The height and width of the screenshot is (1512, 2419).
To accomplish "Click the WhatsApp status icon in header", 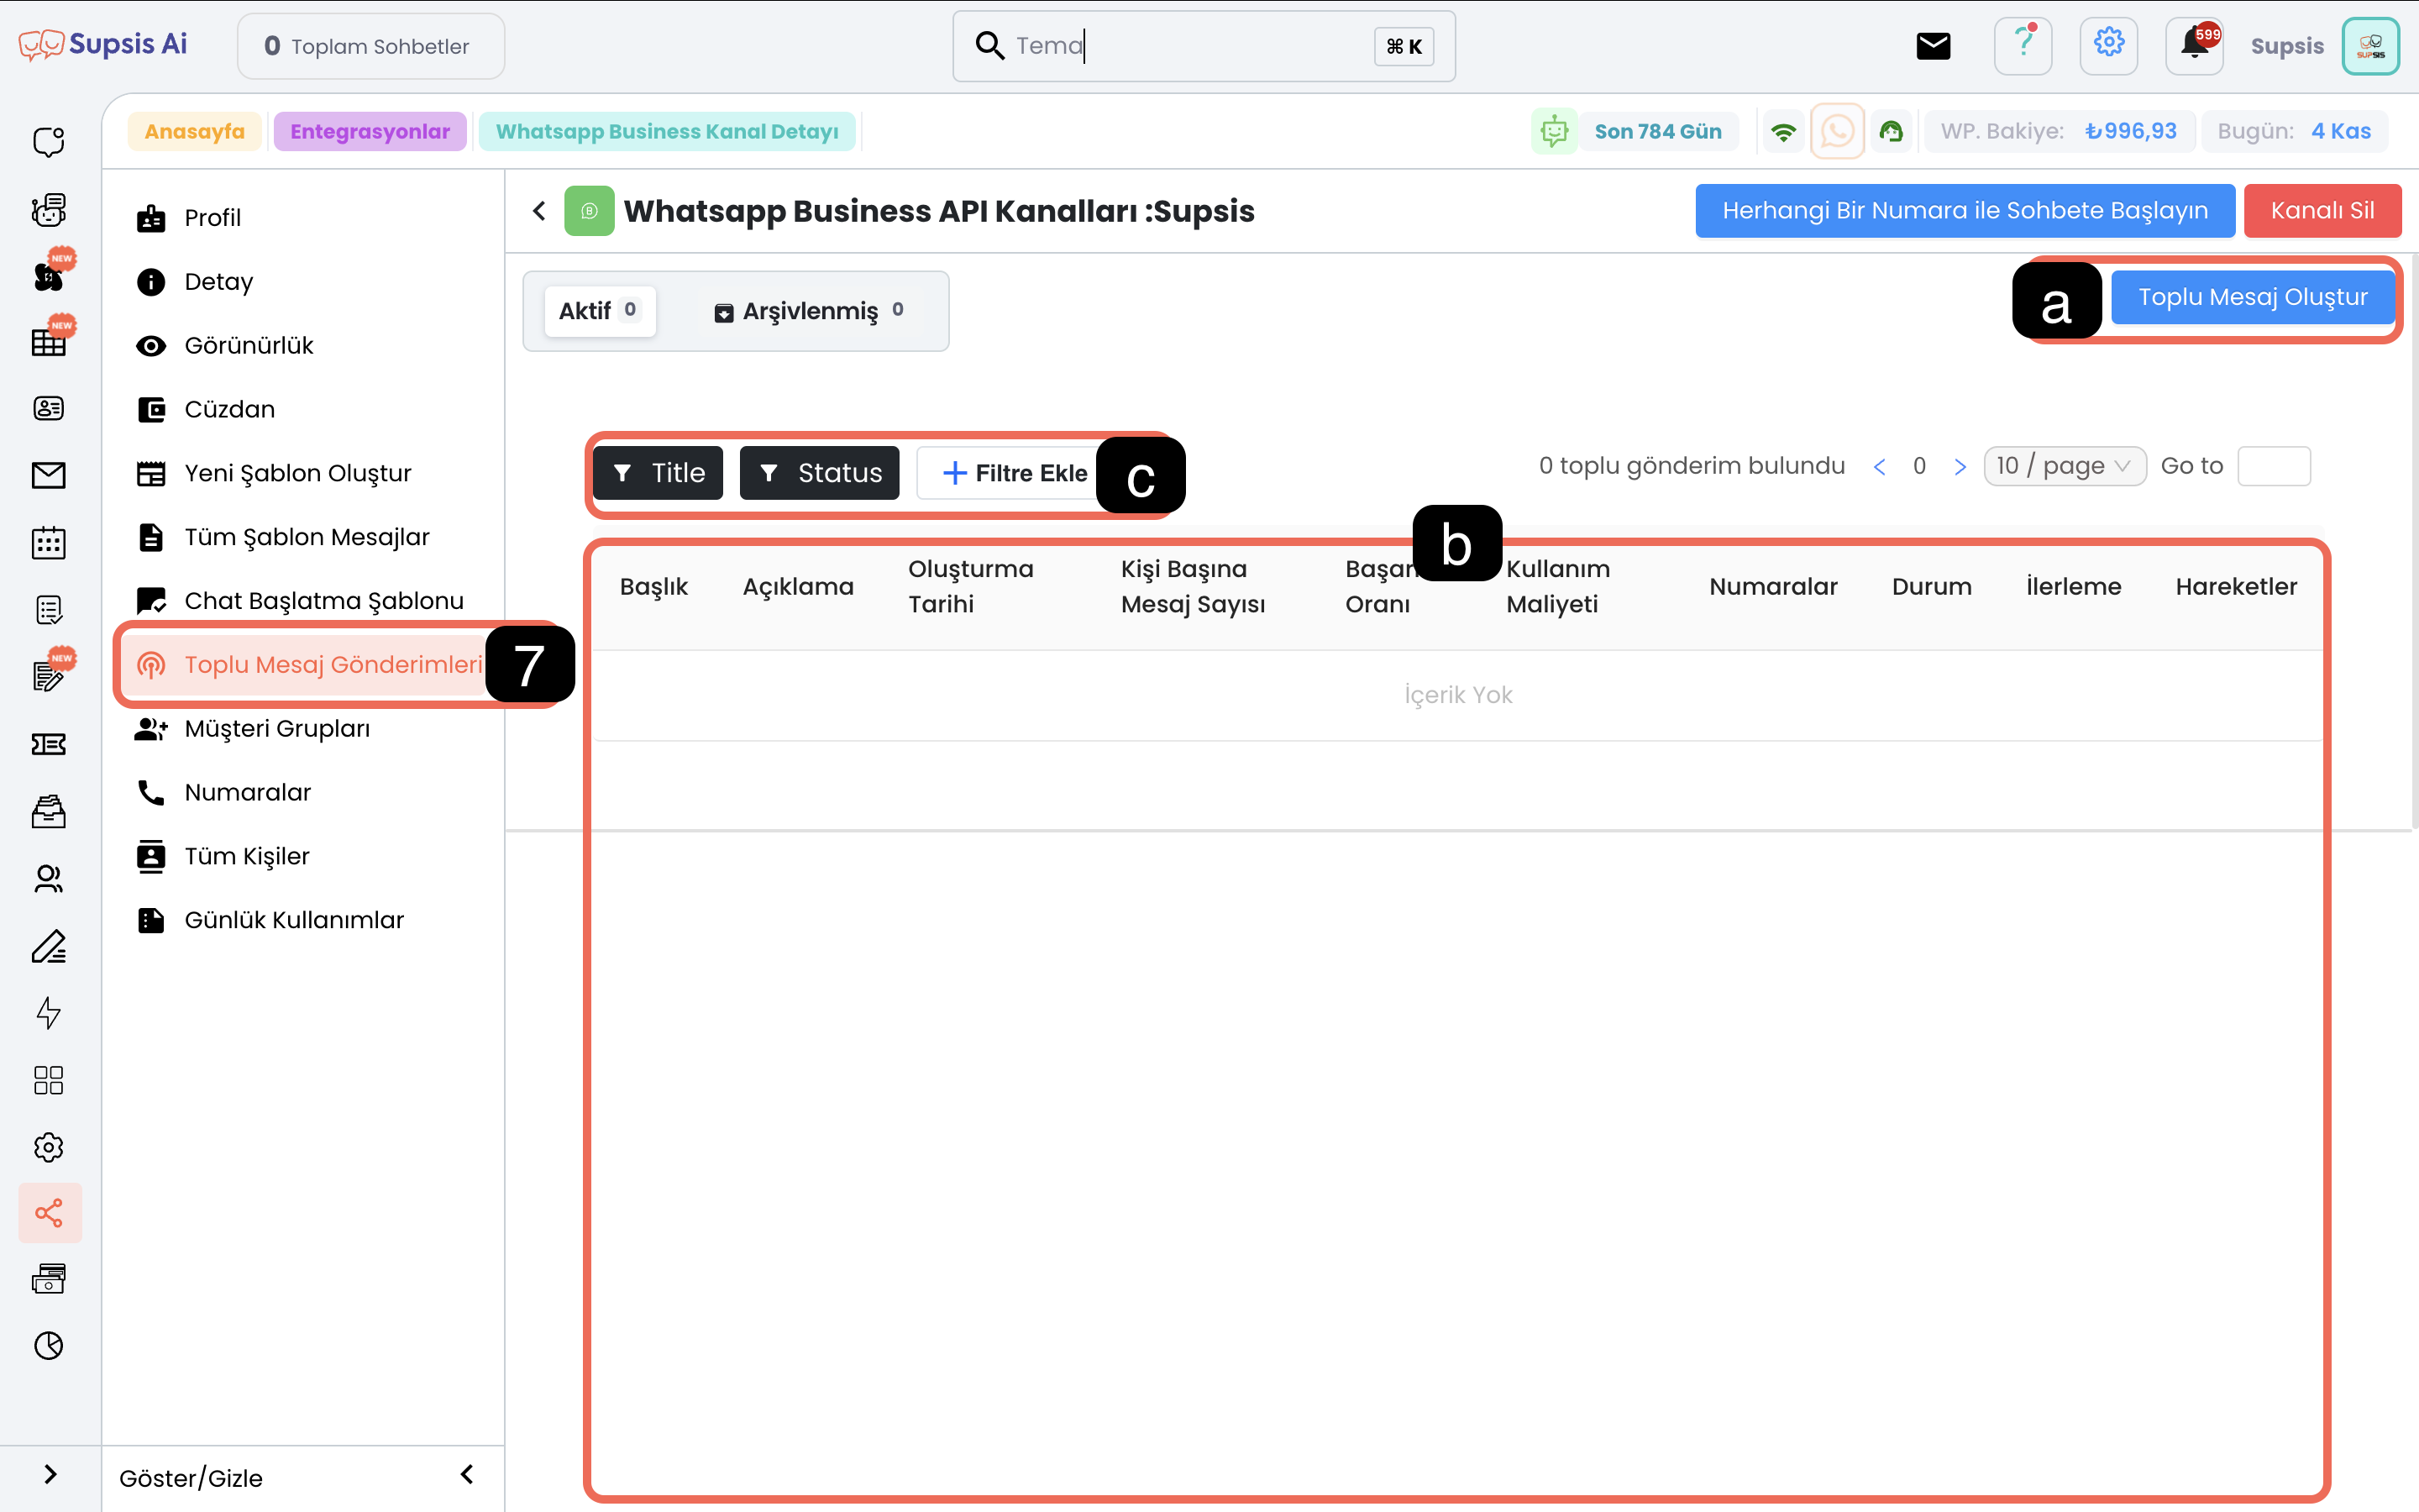I will tap(1837, 131).
